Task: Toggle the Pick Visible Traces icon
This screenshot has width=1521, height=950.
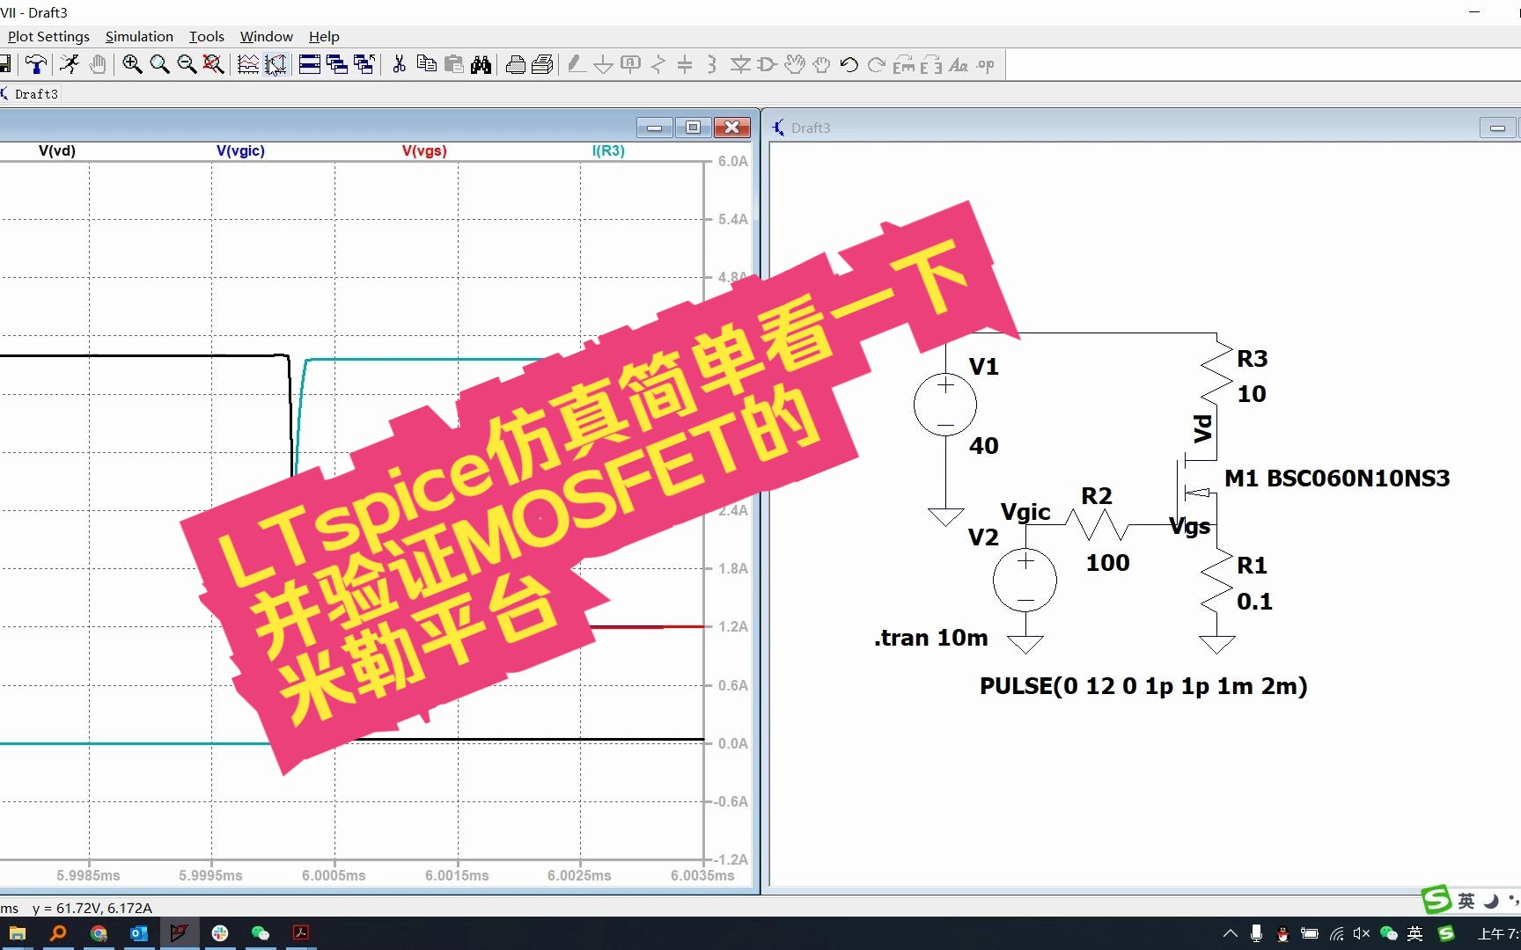Action: point(276,64)
